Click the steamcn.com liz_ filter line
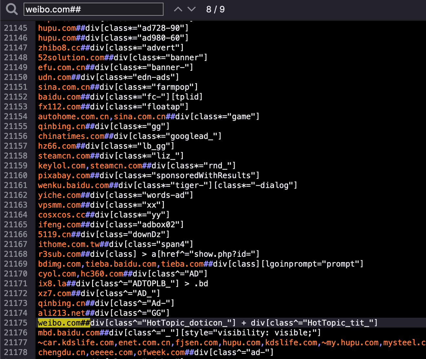This screenshot has height=359, width=426. point(111,156)
